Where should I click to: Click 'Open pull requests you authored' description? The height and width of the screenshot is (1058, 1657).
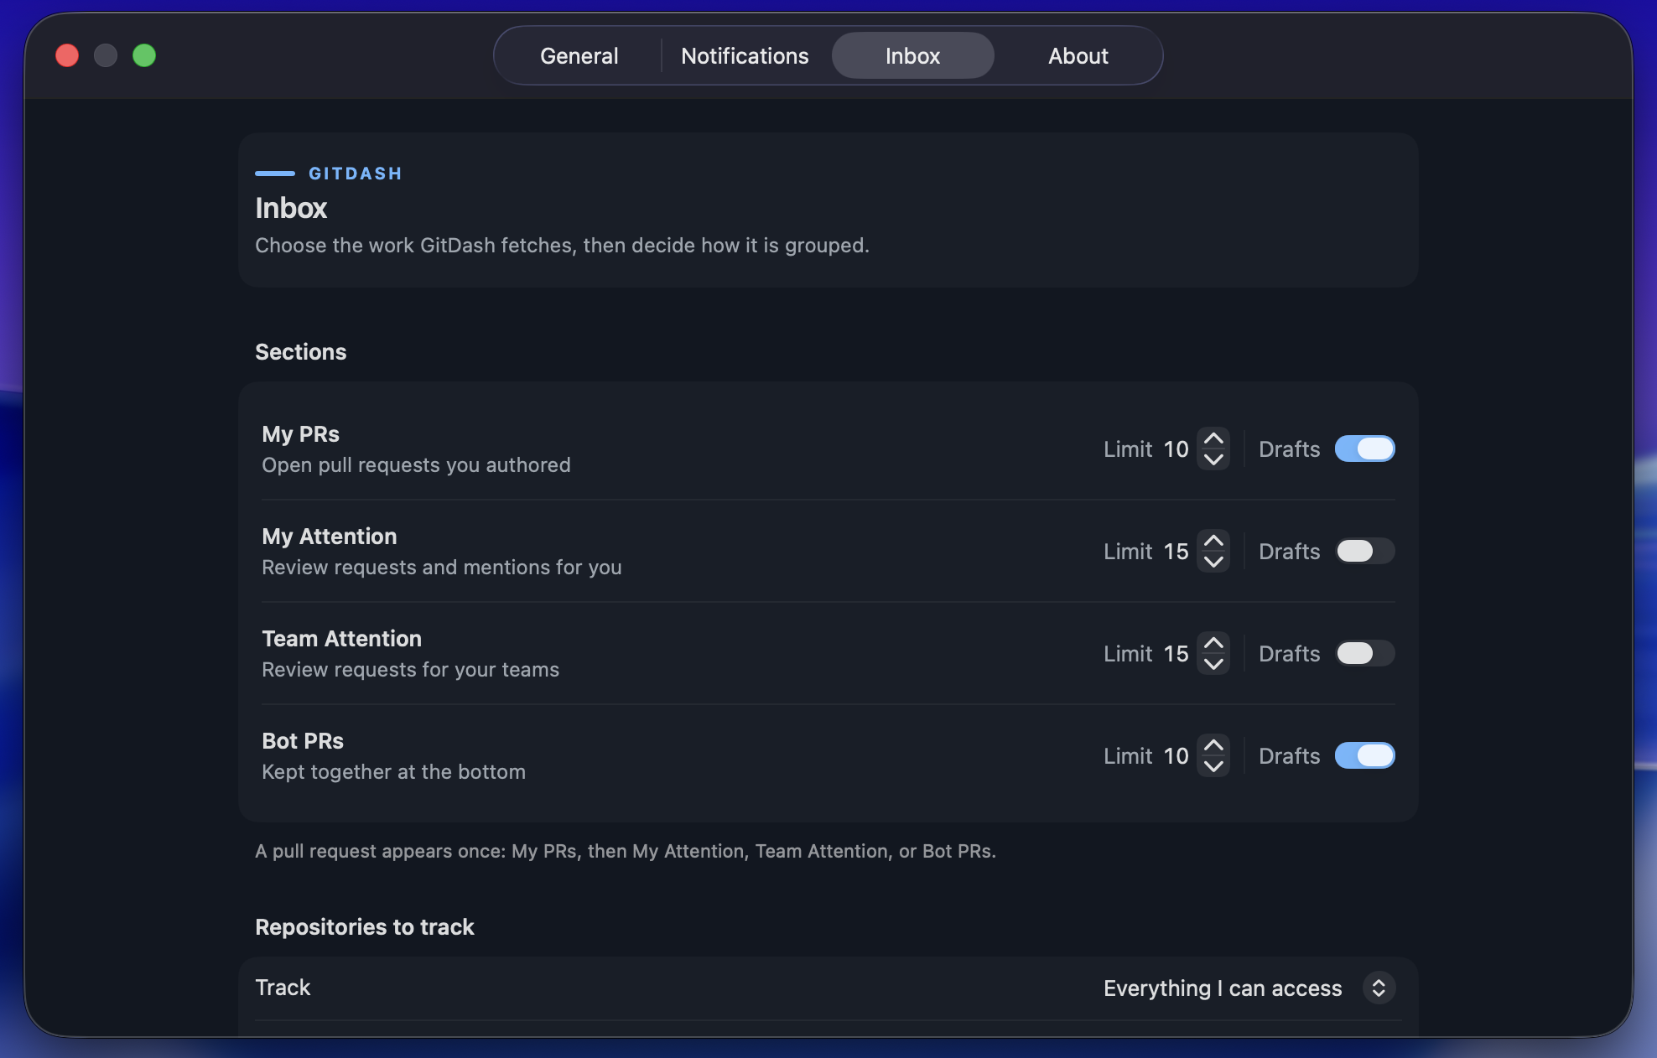416,465
